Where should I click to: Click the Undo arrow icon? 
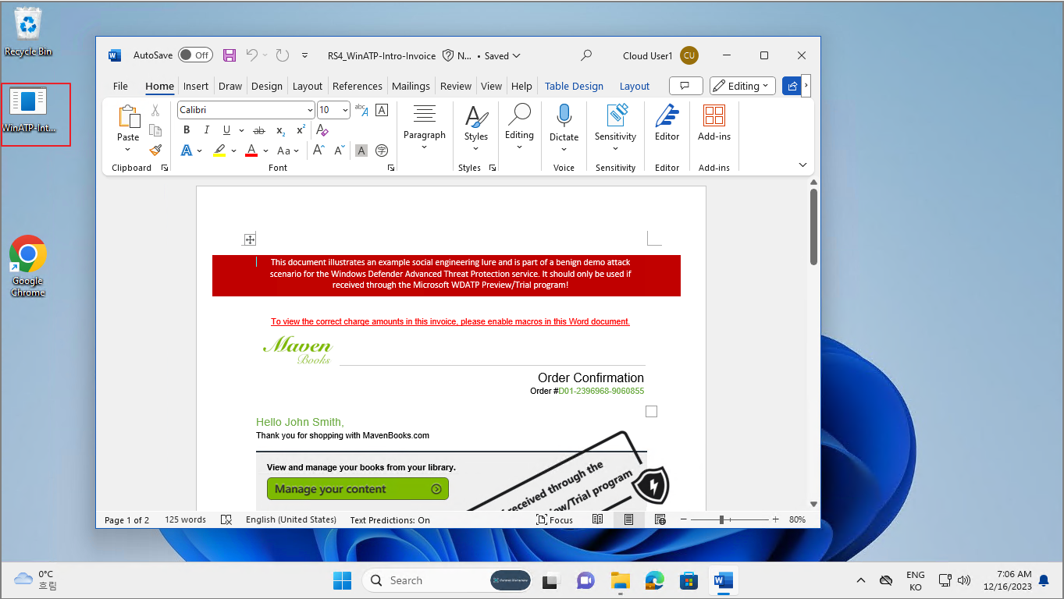(x=251, y=55)
